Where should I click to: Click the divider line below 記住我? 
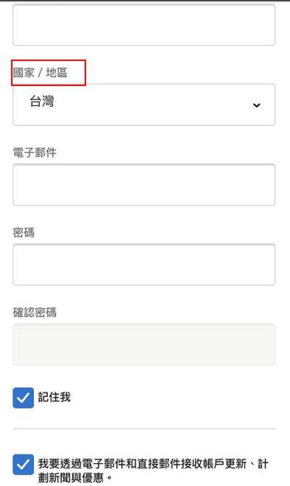(144, 429)
